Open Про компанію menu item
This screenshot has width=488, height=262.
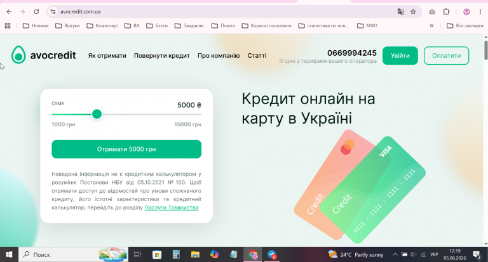click(x=219, y=56)
